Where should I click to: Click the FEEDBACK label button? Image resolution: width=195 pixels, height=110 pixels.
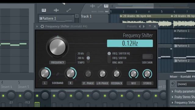pyautogui.click(x=116, y=83)
